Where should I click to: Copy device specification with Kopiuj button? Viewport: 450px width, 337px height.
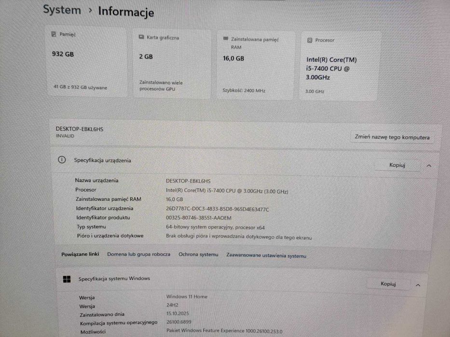(x=397, y=165)
